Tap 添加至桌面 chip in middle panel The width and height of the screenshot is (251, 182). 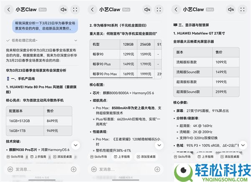pos(146,157)
